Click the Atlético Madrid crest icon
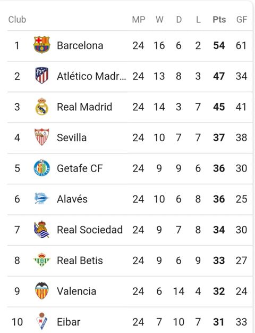Image resolution: width=255 pixels, height=333 pixels. [42, 76]
